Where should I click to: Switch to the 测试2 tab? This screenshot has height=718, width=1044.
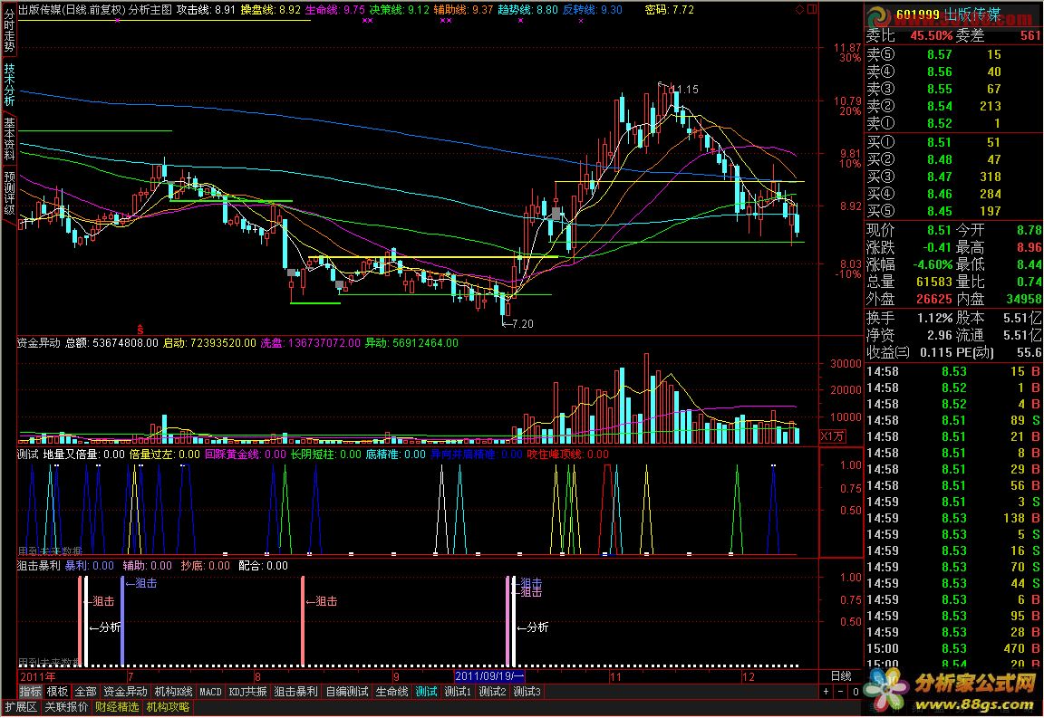493,692
